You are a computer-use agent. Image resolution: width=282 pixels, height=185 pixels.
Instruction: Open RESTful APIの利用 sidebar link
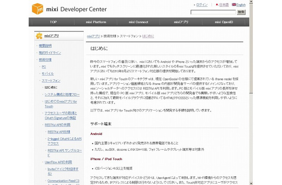tap(57, 125)
